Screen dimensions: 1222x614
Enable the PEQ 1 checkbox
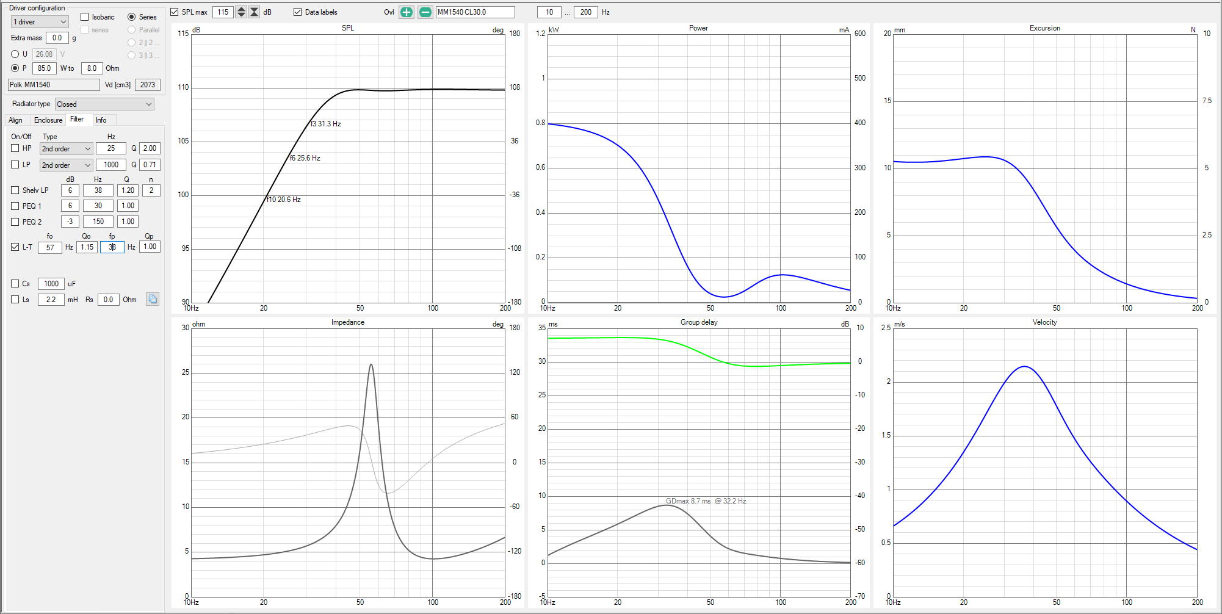tap(15, 206)
